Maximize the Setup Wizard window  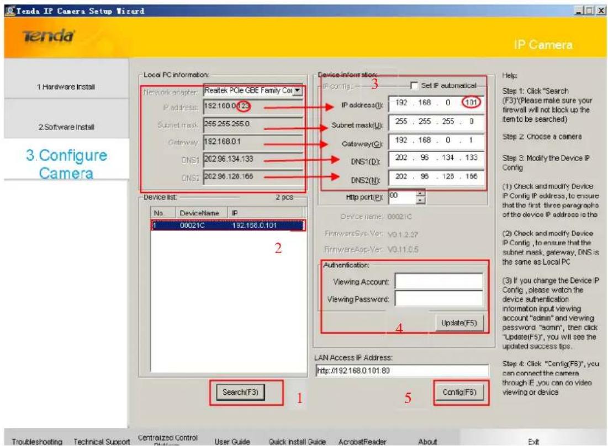589,11
